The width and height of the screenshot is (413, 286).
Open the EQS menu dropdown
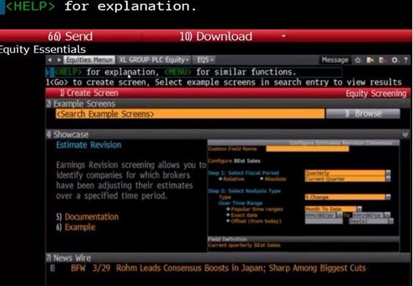pyautogui.click(x=205, y=60)
